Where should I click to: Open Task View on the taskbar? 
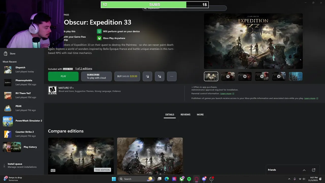pyautogui.click(x=159, y=179)
